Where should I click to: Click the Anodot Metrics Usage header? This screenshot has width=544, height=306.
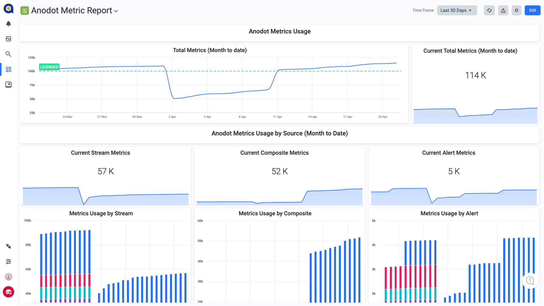coord(280,31)
